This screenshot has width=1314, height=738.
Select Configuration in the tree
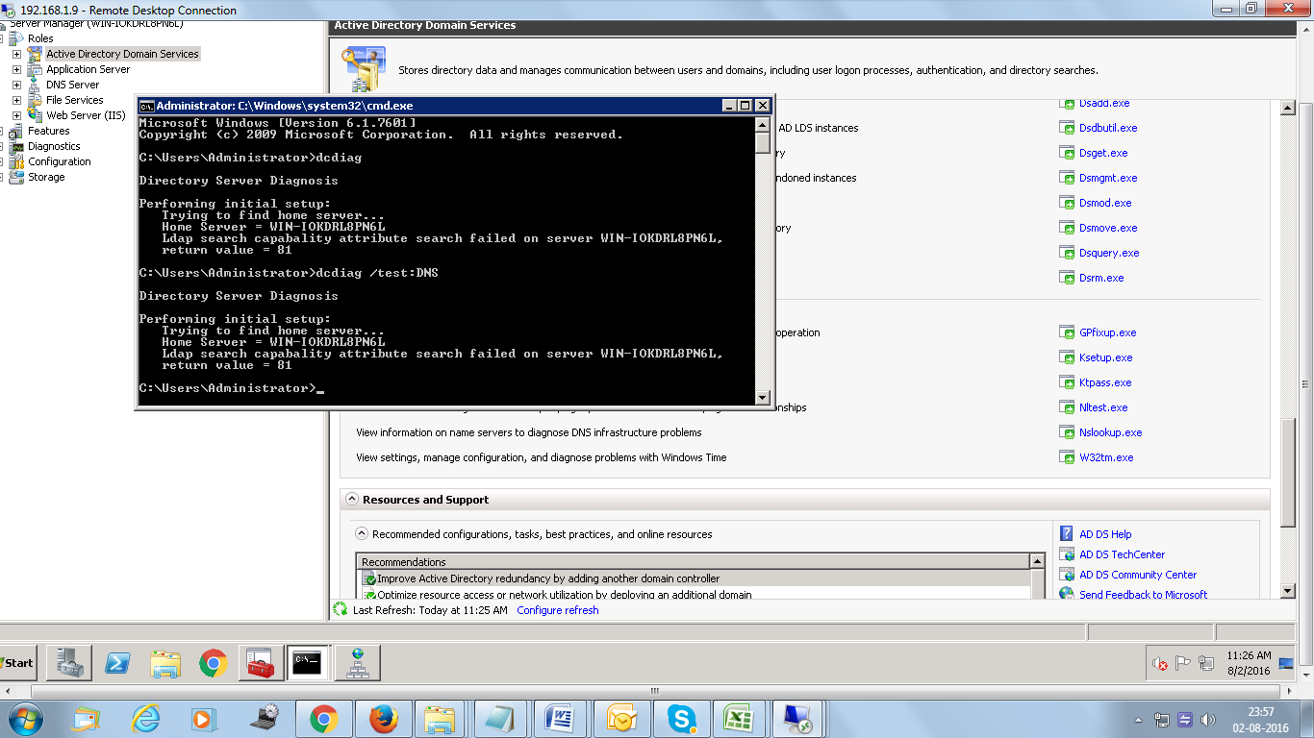59,161
